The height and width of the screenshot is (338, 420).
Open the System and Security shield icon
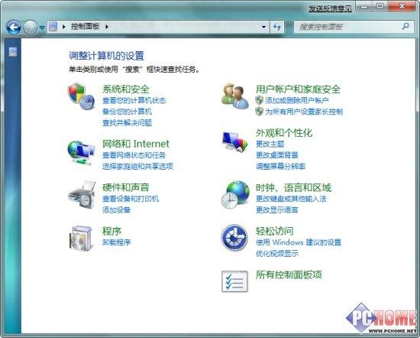pos(81,96)
